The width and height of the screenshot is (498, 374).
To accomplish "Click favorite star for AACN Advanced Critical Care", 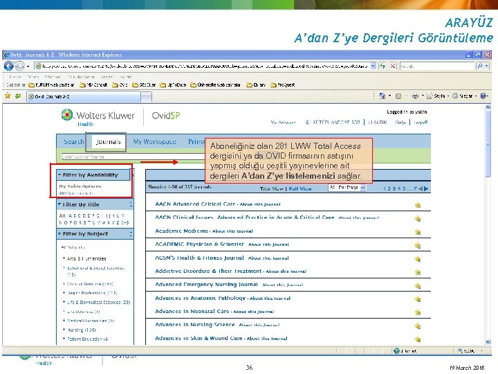I will [418, 205].
